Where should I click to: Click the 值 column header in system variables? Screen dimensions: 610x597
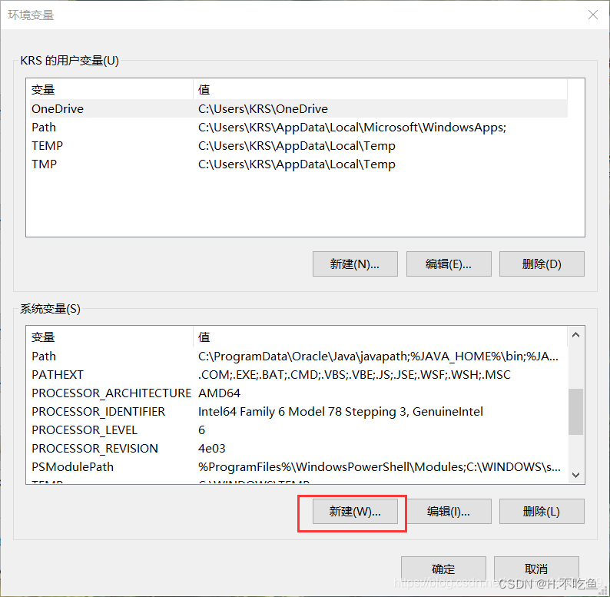coord(380,337)
